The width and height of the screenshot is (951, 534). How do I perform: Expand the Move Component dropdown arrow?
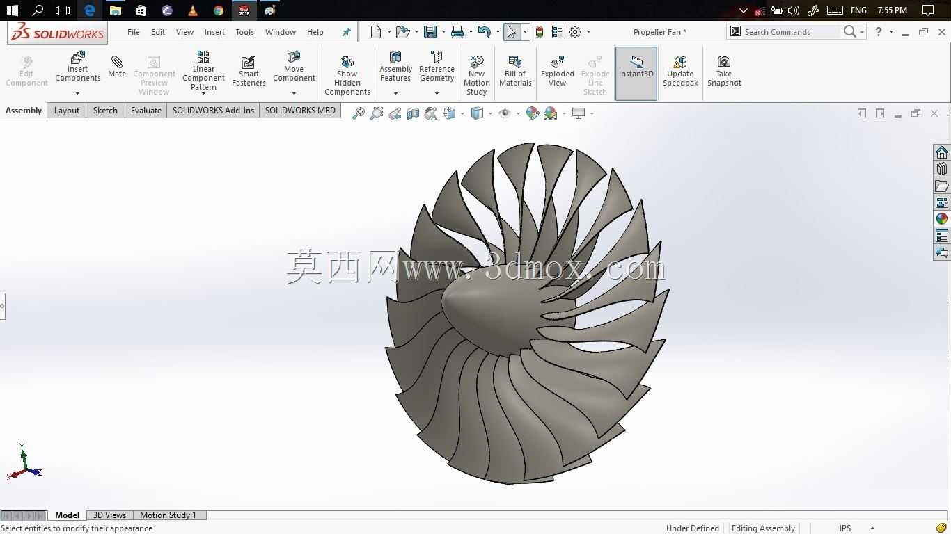tap(294, 93)
